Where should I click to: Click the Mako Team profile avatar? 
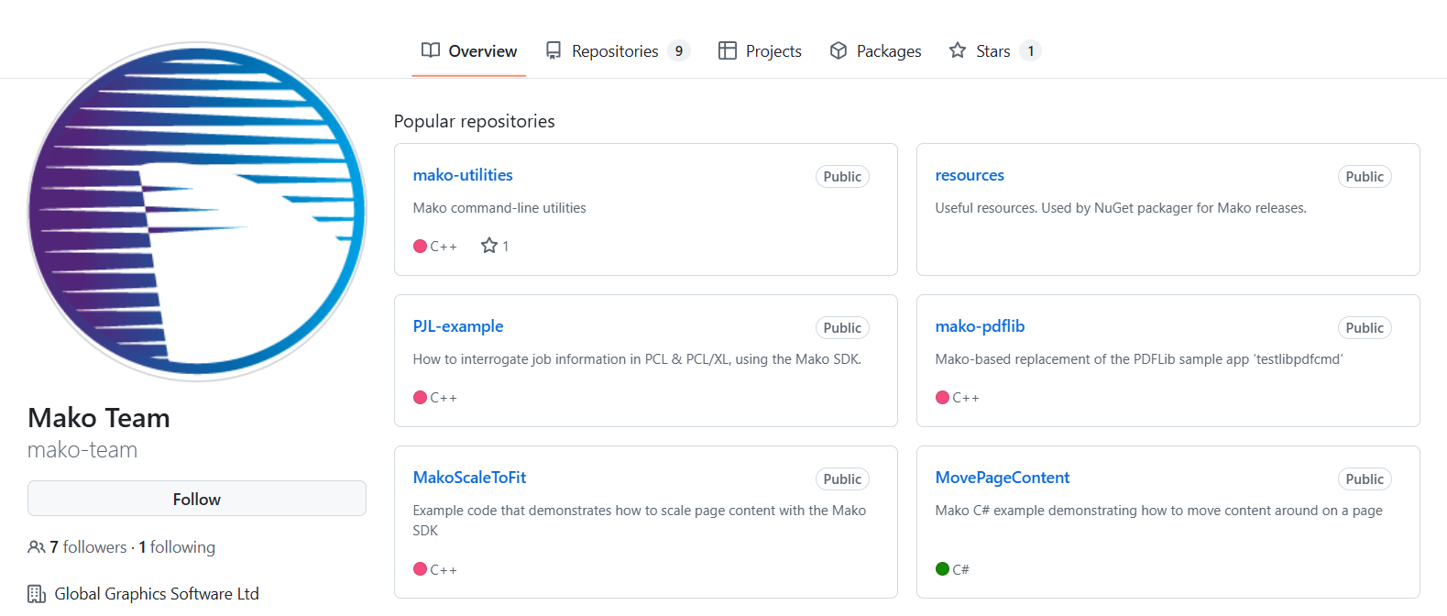point(197,212)
